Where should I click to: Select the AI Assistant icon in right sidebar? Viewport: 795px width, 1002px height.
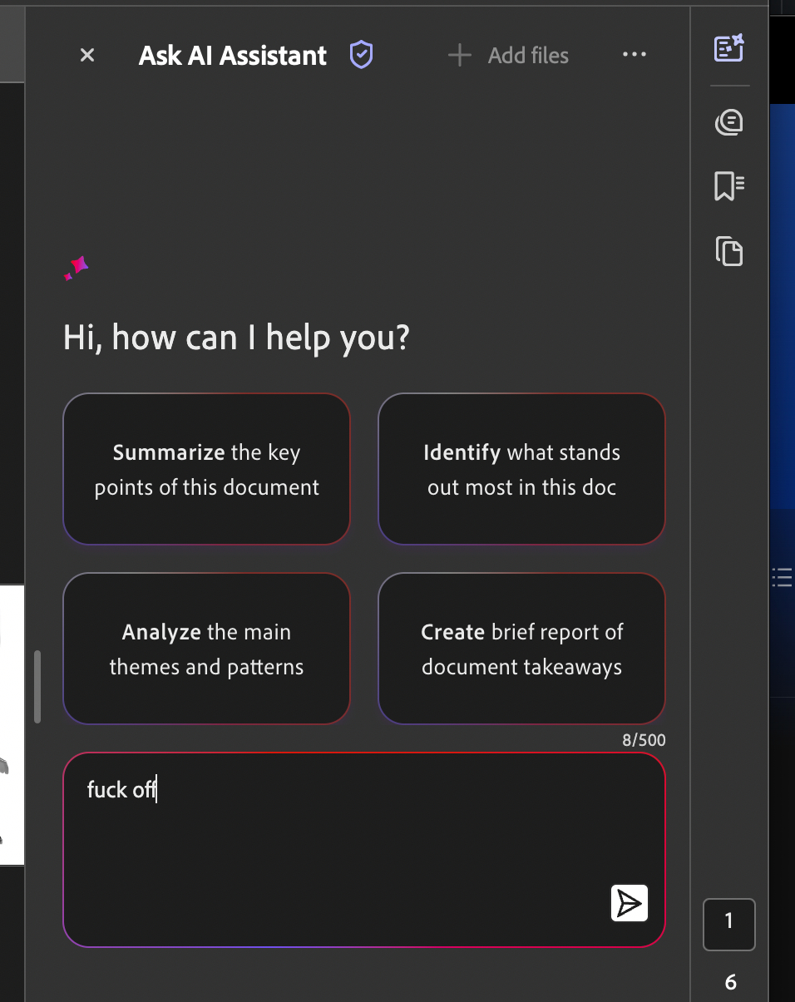[729, 49]
